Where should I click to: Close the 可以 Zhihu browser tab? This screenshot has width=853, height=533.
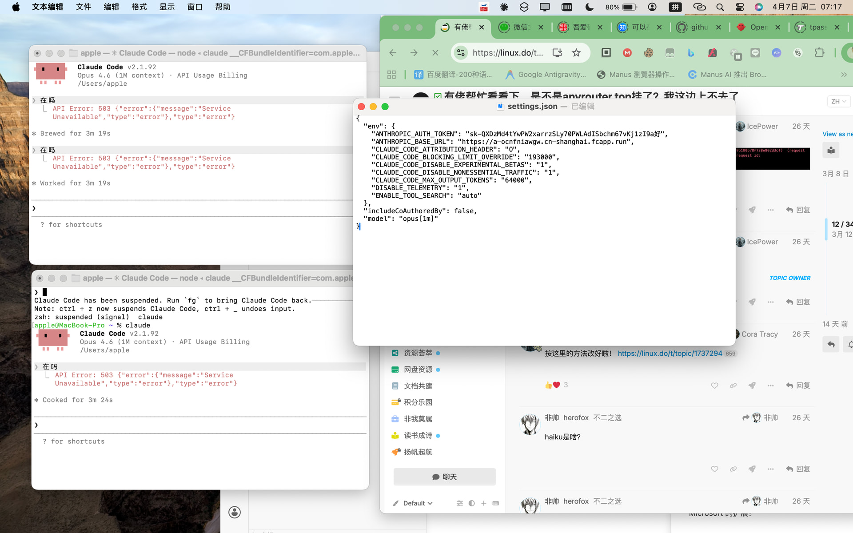(659, 27)
